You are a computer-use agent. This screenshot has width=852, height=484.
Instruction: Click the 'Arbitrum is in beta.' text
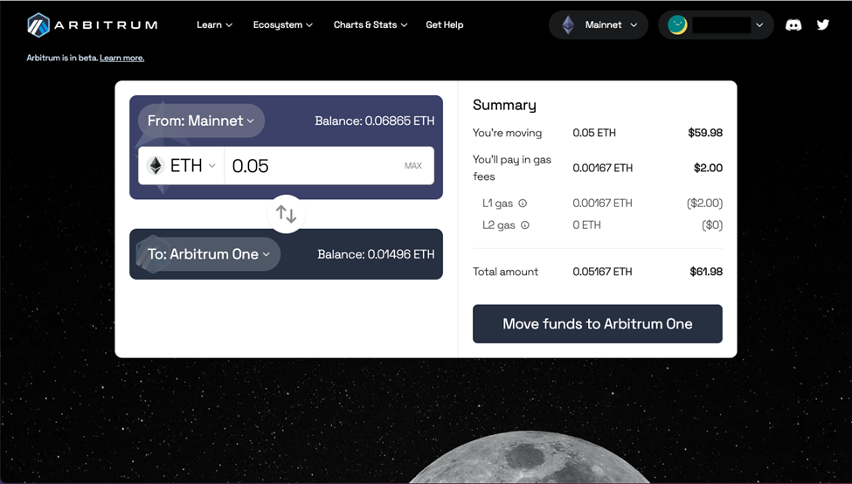tap(62, 59)
